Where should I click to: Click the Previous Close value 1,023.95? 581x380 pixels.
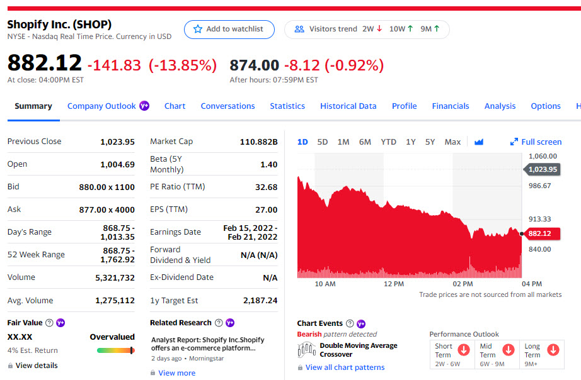(x=117, y=142)
